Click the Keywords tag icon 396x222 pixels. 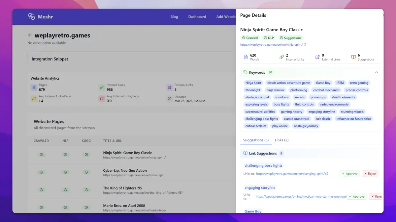(245, 72)
